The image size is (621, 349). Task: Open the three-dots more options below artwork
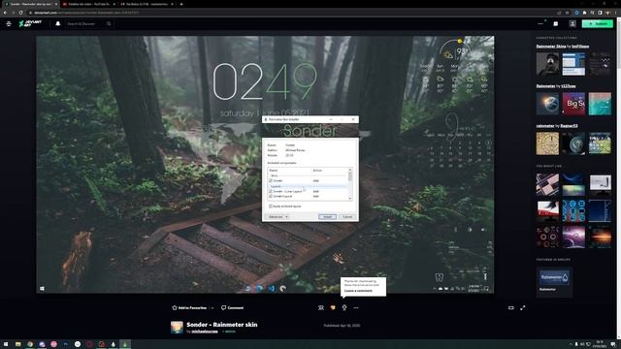pos(356,308)
